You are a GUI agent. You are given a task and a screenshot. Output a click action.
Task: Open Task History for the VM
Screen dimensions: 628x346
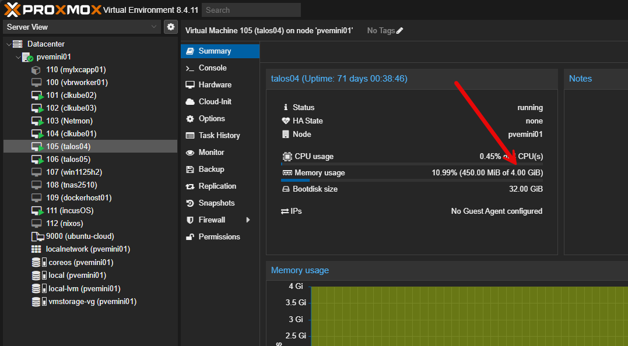[x=219, y=135]
